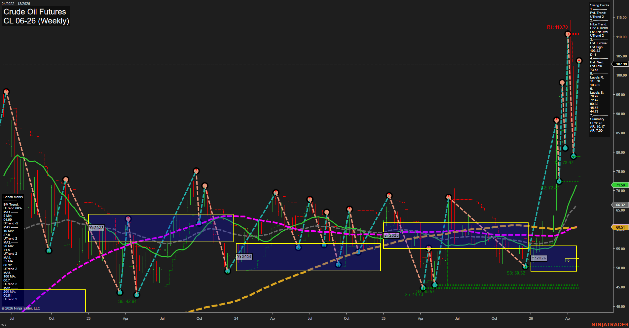
Task: Open the © 2026 NinjaTrader, LLC copyright link
Action: 21,308
